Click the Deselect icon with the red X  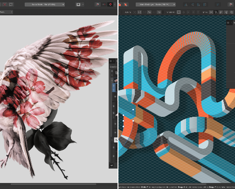click(x=5, y=4)
